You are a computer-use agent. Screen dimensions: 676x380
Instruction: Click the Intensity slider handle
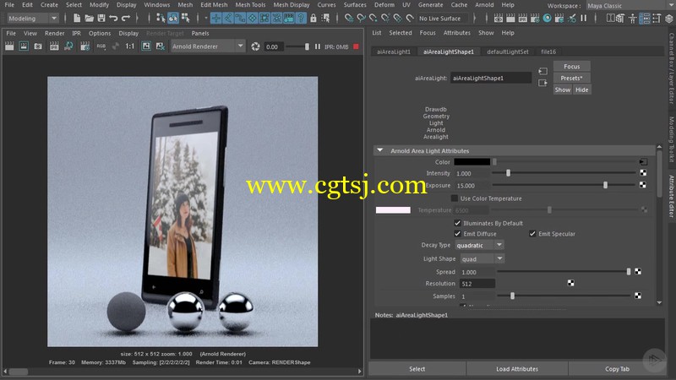click(509, 173)
